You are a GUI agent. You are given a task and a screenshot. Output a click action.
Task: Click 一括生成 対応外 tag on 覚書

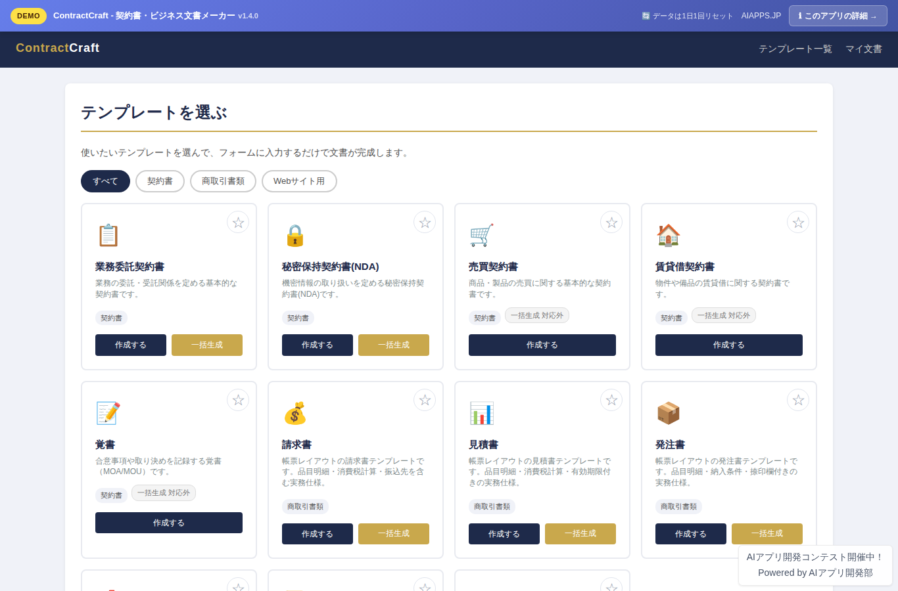164,492
